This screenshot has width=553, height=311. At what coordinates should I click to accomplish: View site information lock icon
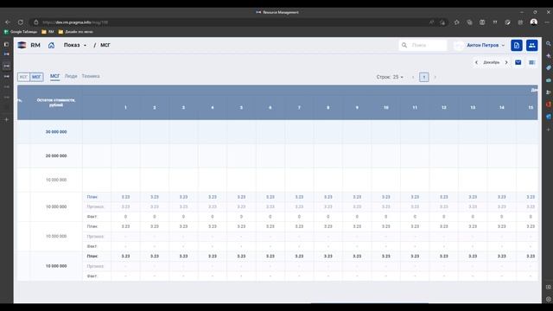[x=36, y=22]
